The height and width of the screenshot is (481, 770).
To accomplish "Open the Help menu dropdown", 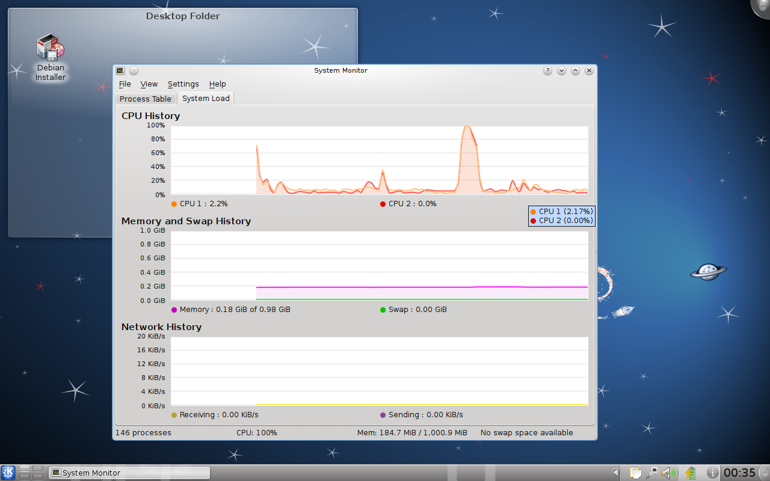I will (218, 84).
